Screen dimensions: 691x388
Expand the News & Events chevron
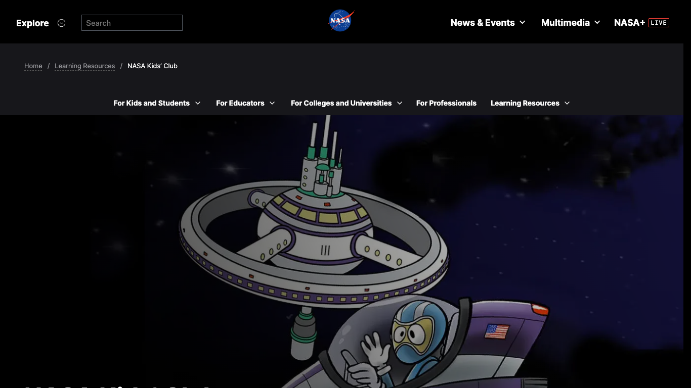523,23
